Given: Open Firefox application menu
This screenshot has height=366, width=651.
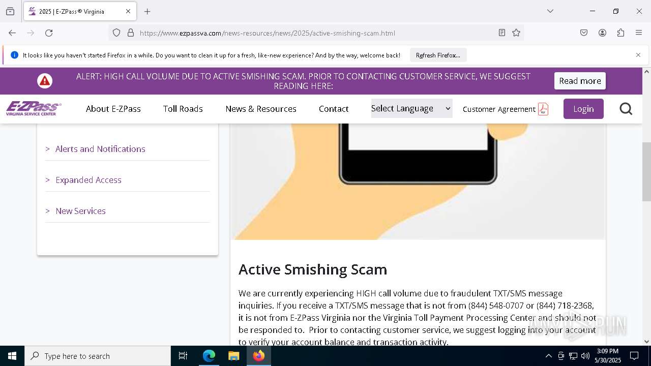Looking at the screenshot, I should (639, 33).
